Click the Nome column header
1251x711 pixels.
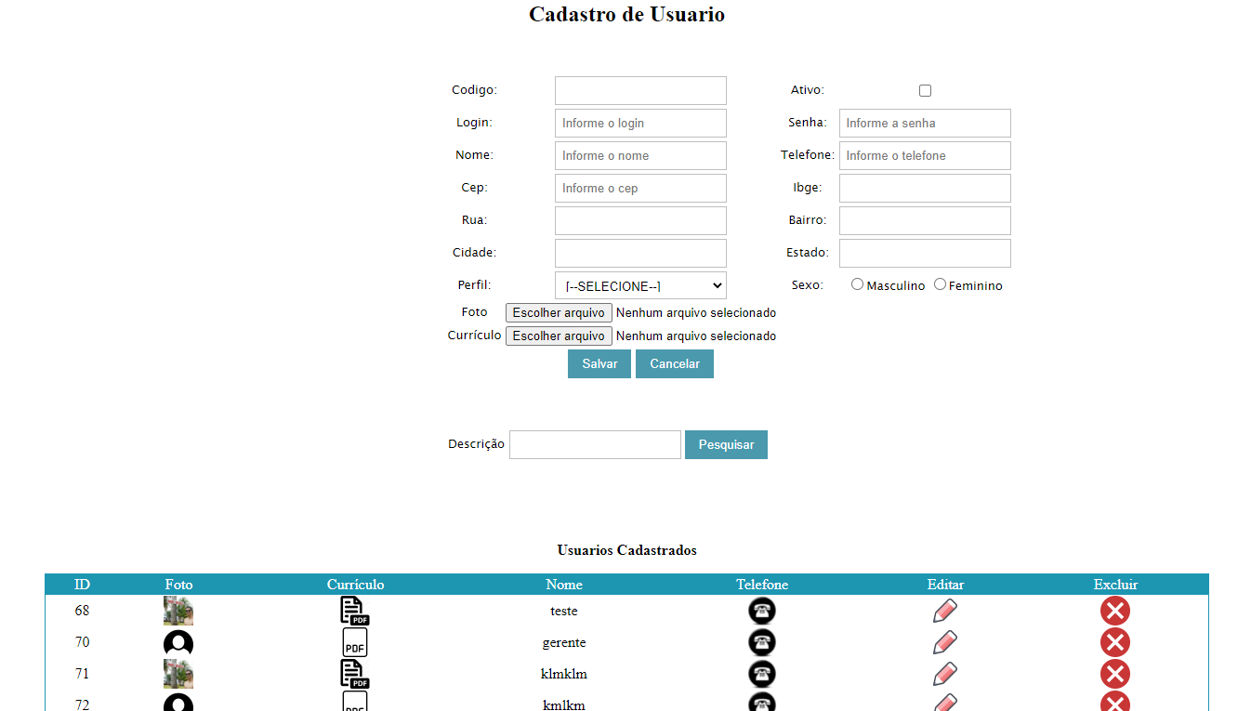[564, 585]
